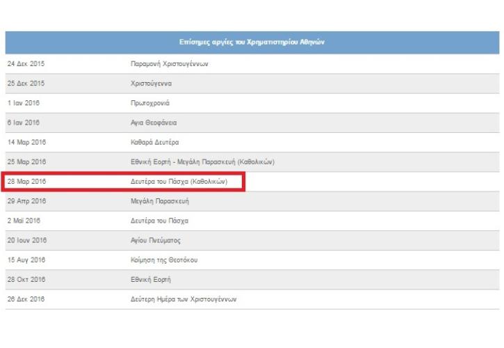Select the date '28 Οκτ 2016'
This screenshot has width=504, height=348.
point(26,280)
